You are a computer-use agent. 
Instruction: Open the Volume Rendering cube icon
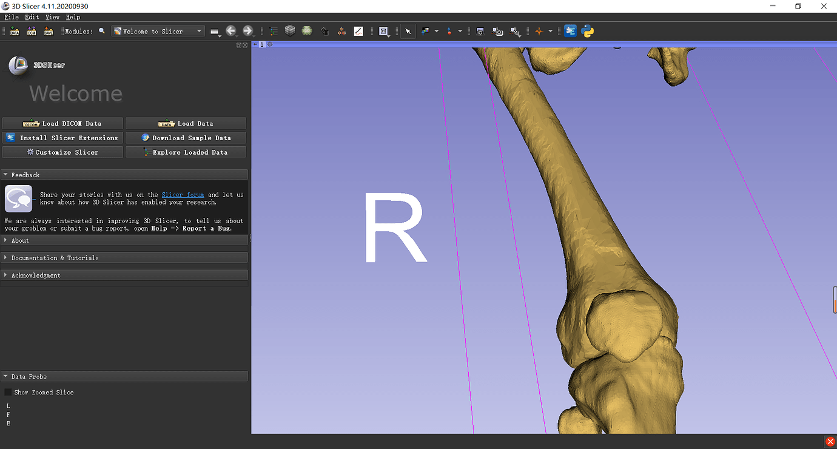[291, 31]
